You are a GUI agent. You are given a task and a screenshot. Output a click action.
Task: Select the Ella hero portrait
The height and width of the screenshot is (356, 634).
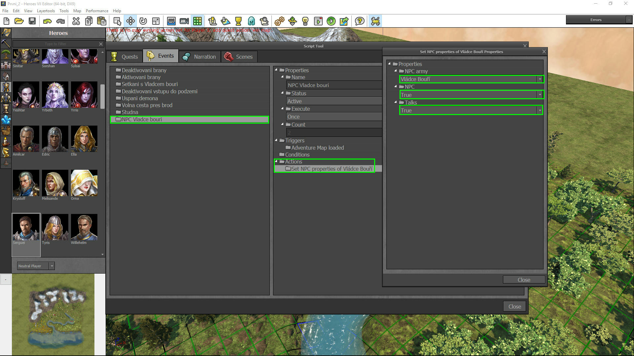(84, 139)
